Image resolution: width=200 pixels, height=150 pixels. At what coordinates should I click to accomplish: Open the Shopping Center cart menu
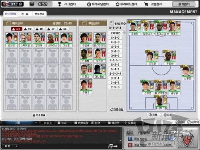click(x=153, y=4)
